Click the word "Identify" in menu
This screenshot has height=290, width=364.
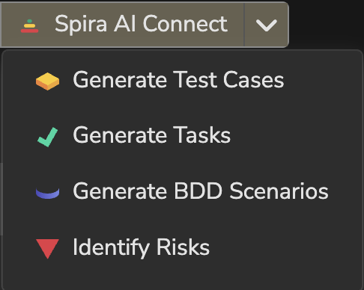pos(111,248)
